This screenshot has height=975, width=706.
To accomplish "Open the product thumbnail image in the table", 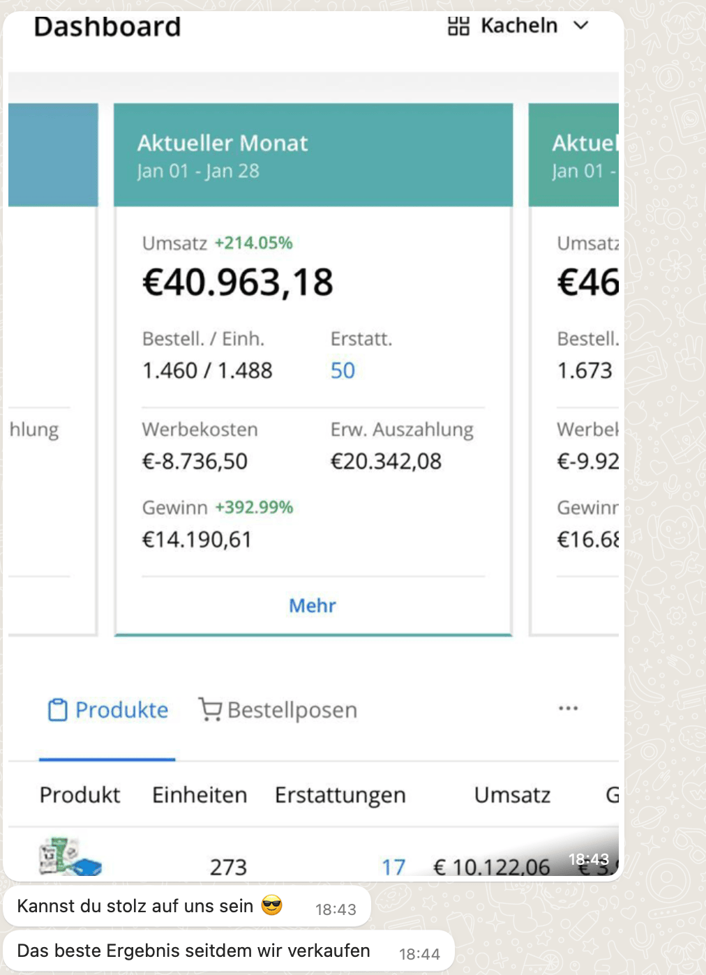I will point(70,857).
